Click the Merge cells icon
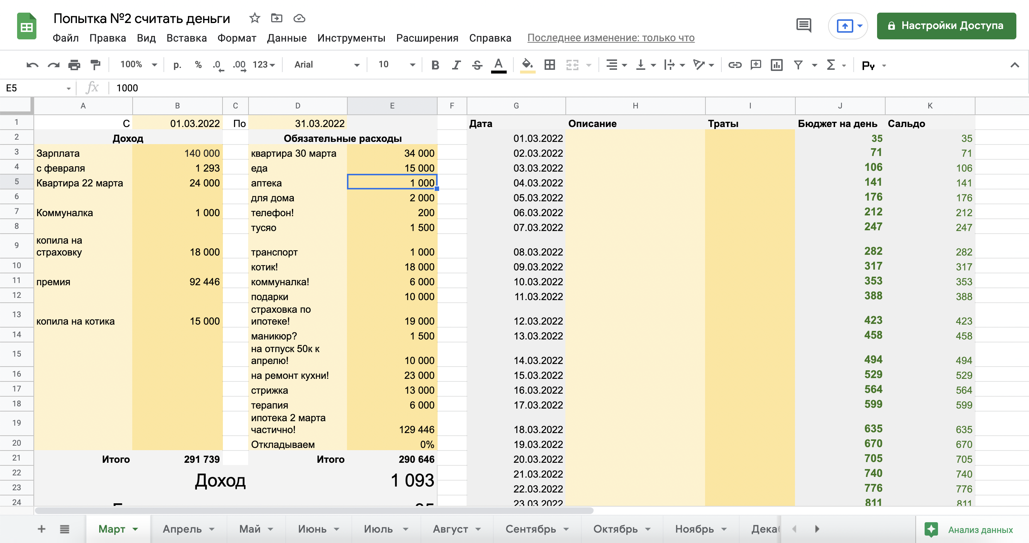The width and height of the screenshot is (1029, 543). point(572,65)
